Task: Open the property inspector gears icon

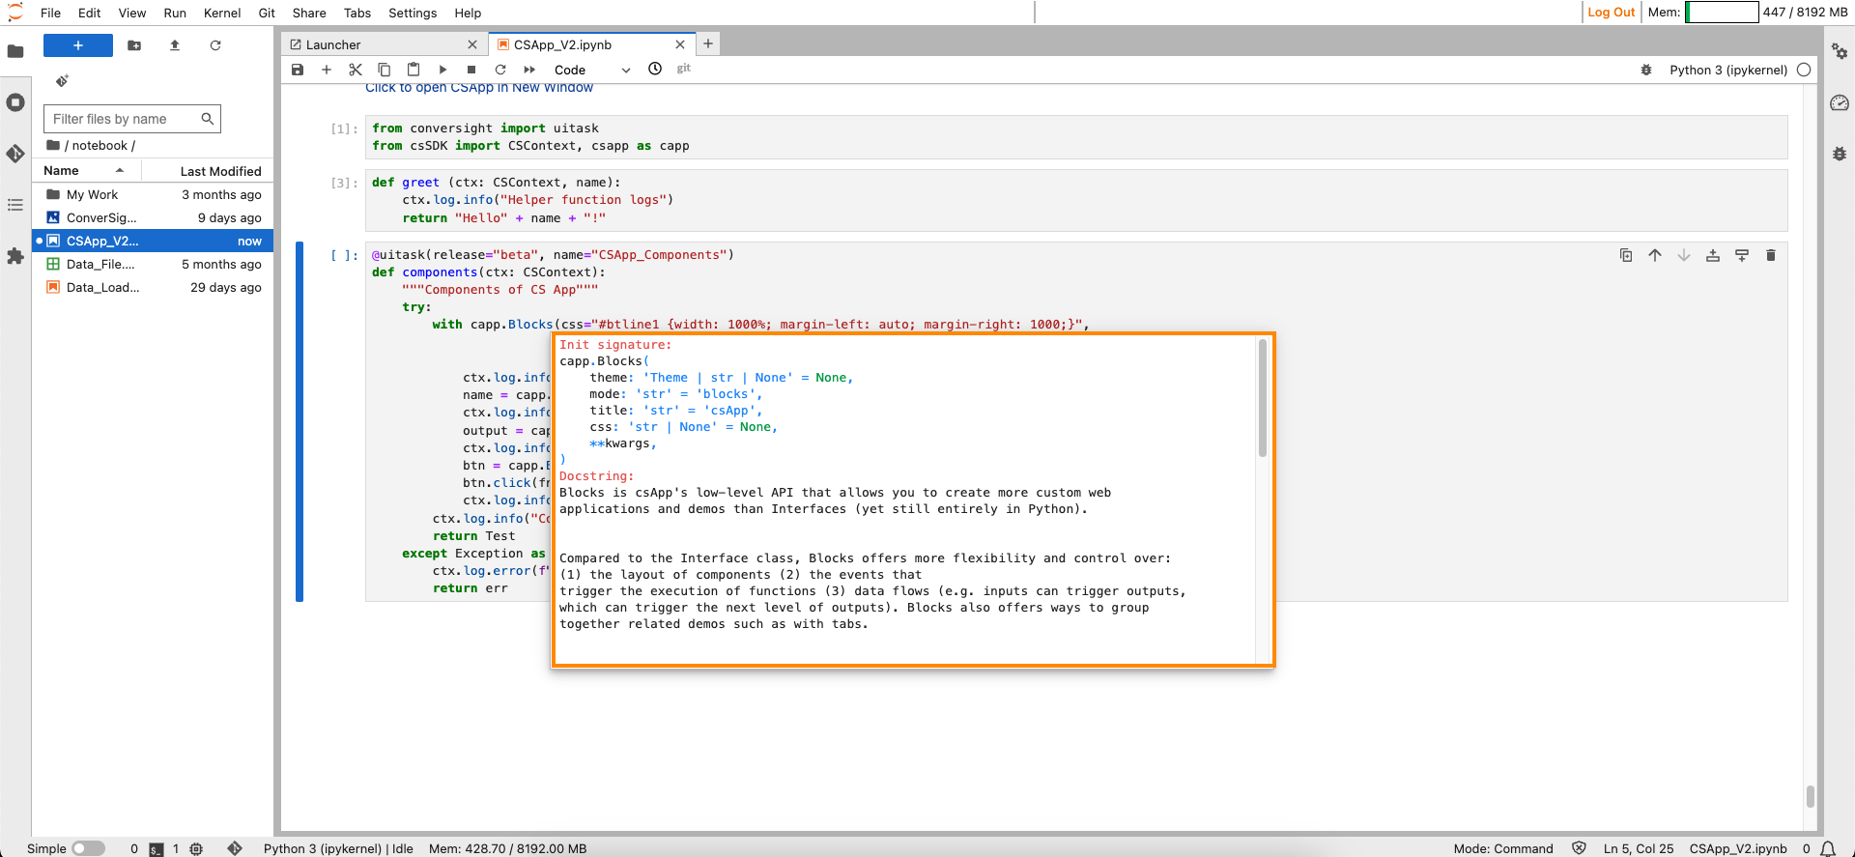Action: (x=1840, y=51)
